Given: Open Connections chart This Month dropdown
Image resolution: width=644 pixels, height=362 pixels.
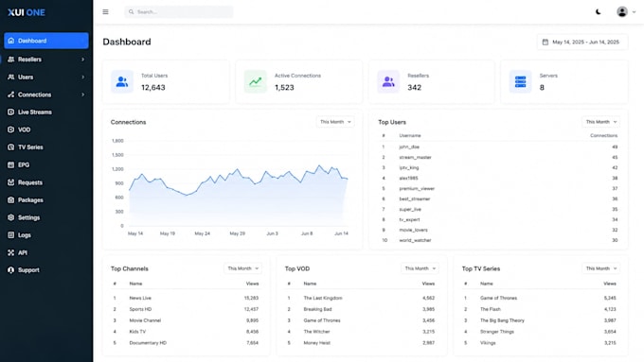Looking at the screenshot, I should coord(335,122).
